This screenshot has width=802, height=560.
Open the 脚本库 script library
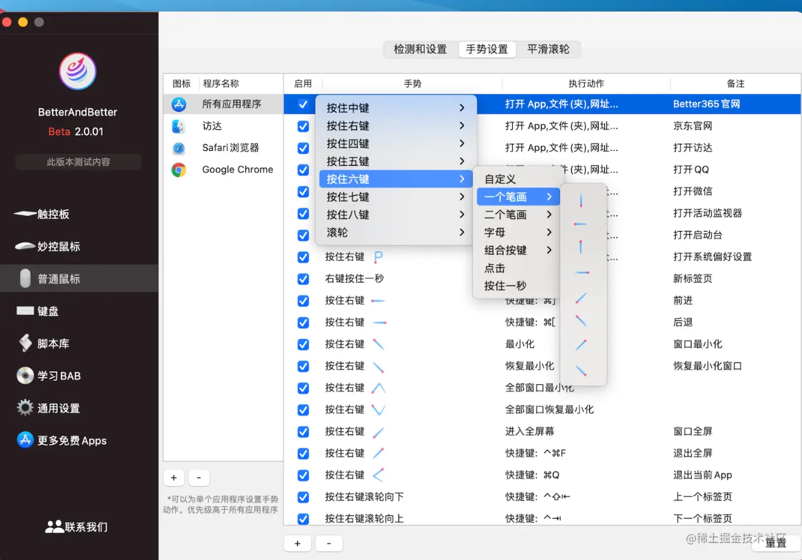tap(79, 343)
